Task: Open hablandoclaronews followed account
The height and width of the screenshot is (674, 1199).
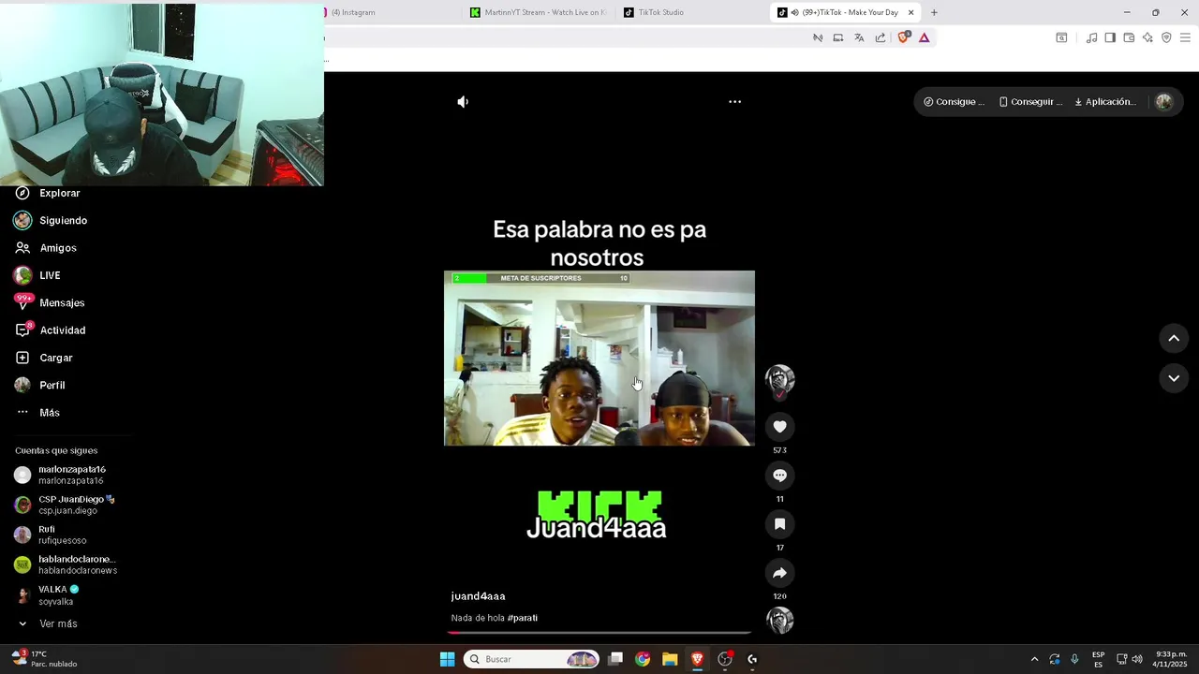Action: tap(66, 564)
